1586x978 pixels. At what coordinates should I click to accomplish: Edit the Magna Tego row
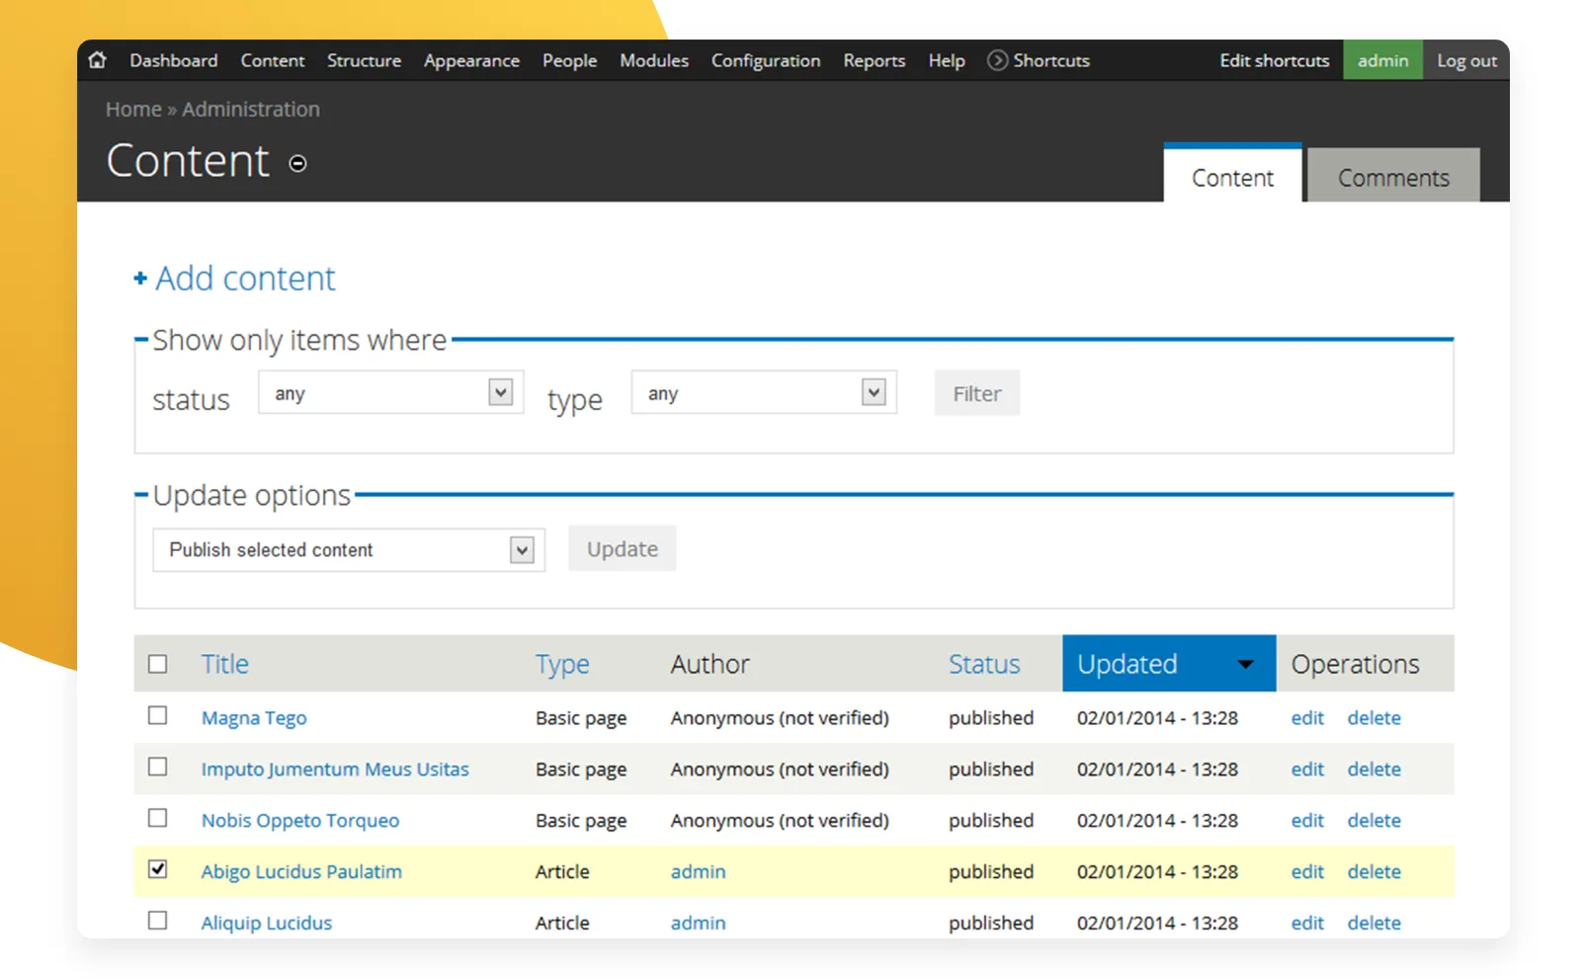pyautogui.click(x=1307, y=718)
